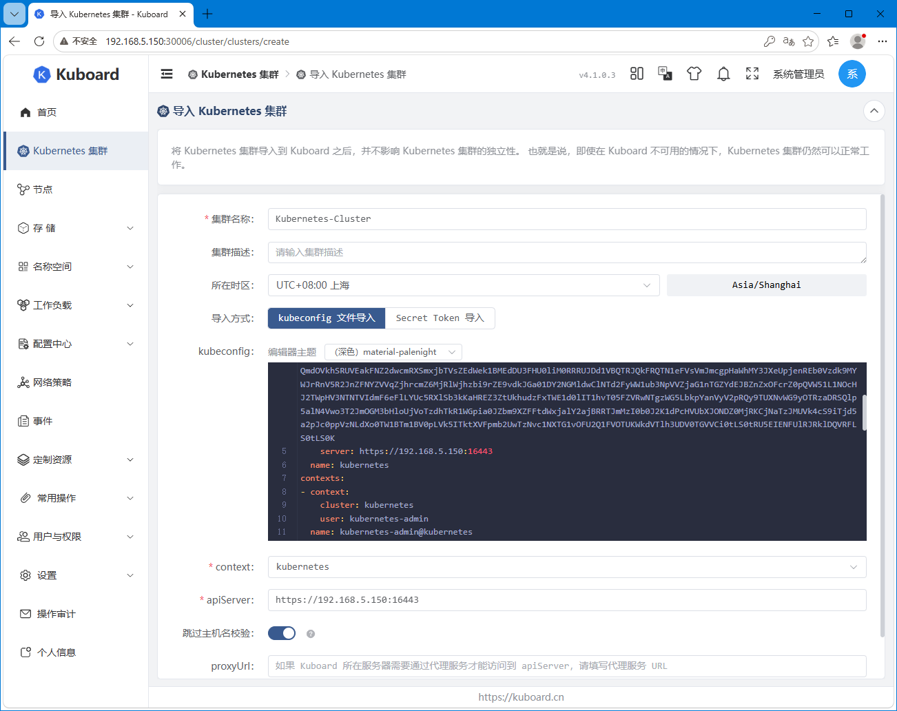The width and height of the screenshot is (897, 711).
Task: Select Kubernetes 集群 in sidebar
Action: click(76, 151)
